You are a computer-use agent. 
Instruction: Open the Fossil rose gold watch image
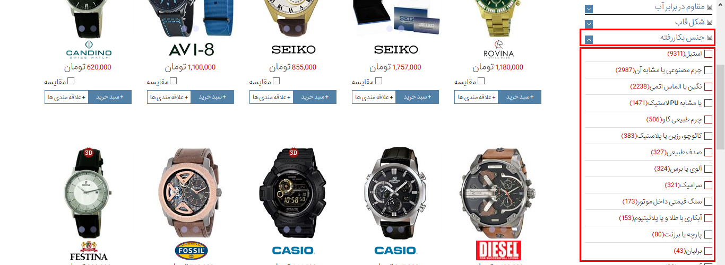pos(191,192)
